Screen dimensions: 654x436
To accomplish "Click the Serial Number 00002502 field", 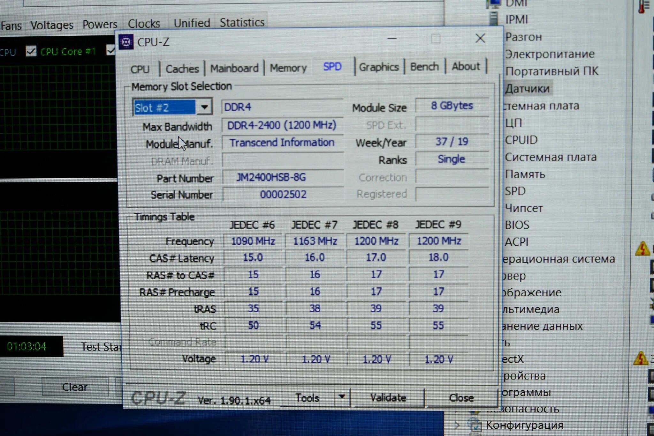I will click(x=283, y=194).
